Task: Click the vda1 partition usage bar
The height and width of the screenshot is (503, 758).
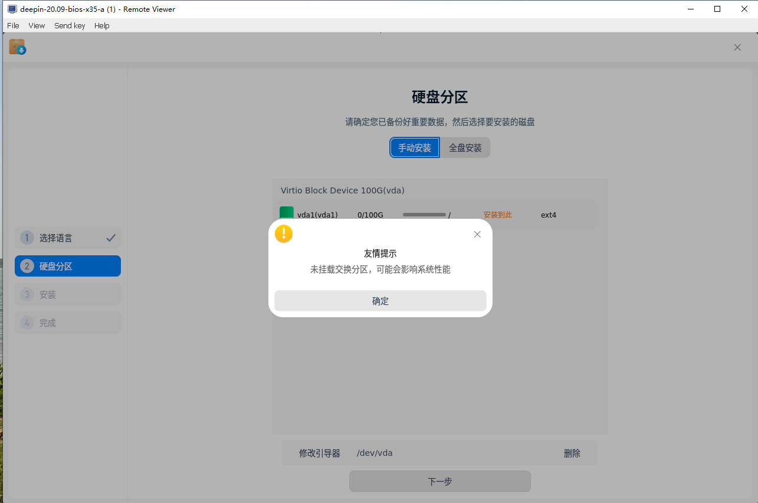Action: [x=424, y=215]
